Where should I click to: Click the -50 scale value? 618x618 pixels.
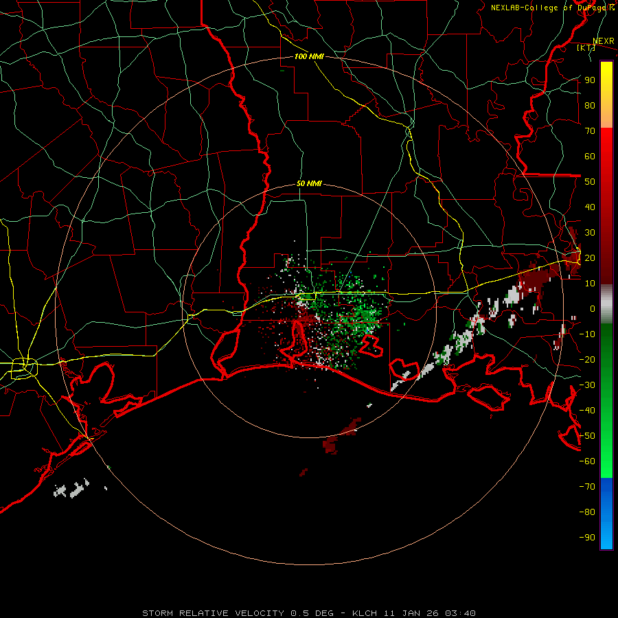click(x=587, y=436)
